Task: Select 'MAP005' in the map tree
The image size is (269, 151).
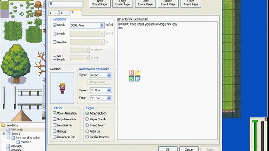Action: (x=16, y=146)
